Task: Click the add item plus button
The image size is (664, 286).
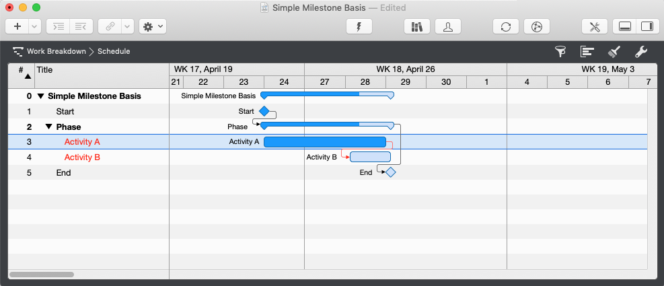Action: [17, 26]
